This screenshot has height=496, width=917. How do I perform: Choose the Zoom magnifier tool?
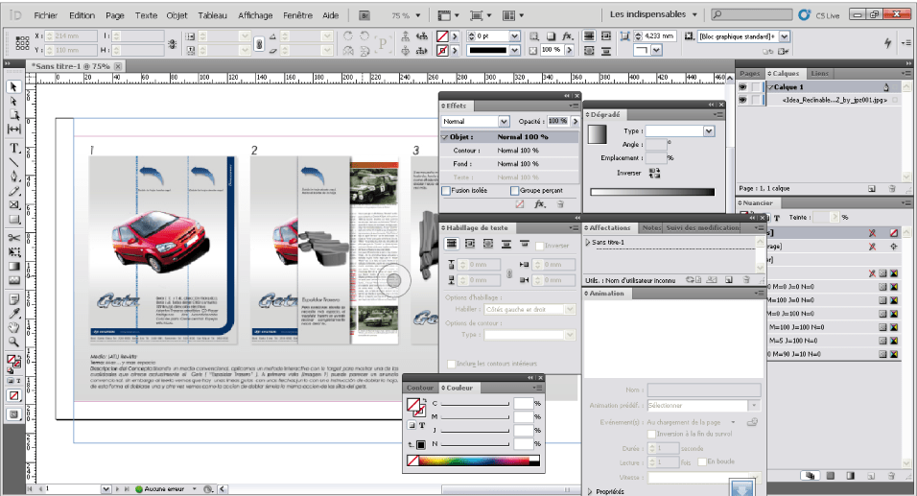tap(14, 342)
